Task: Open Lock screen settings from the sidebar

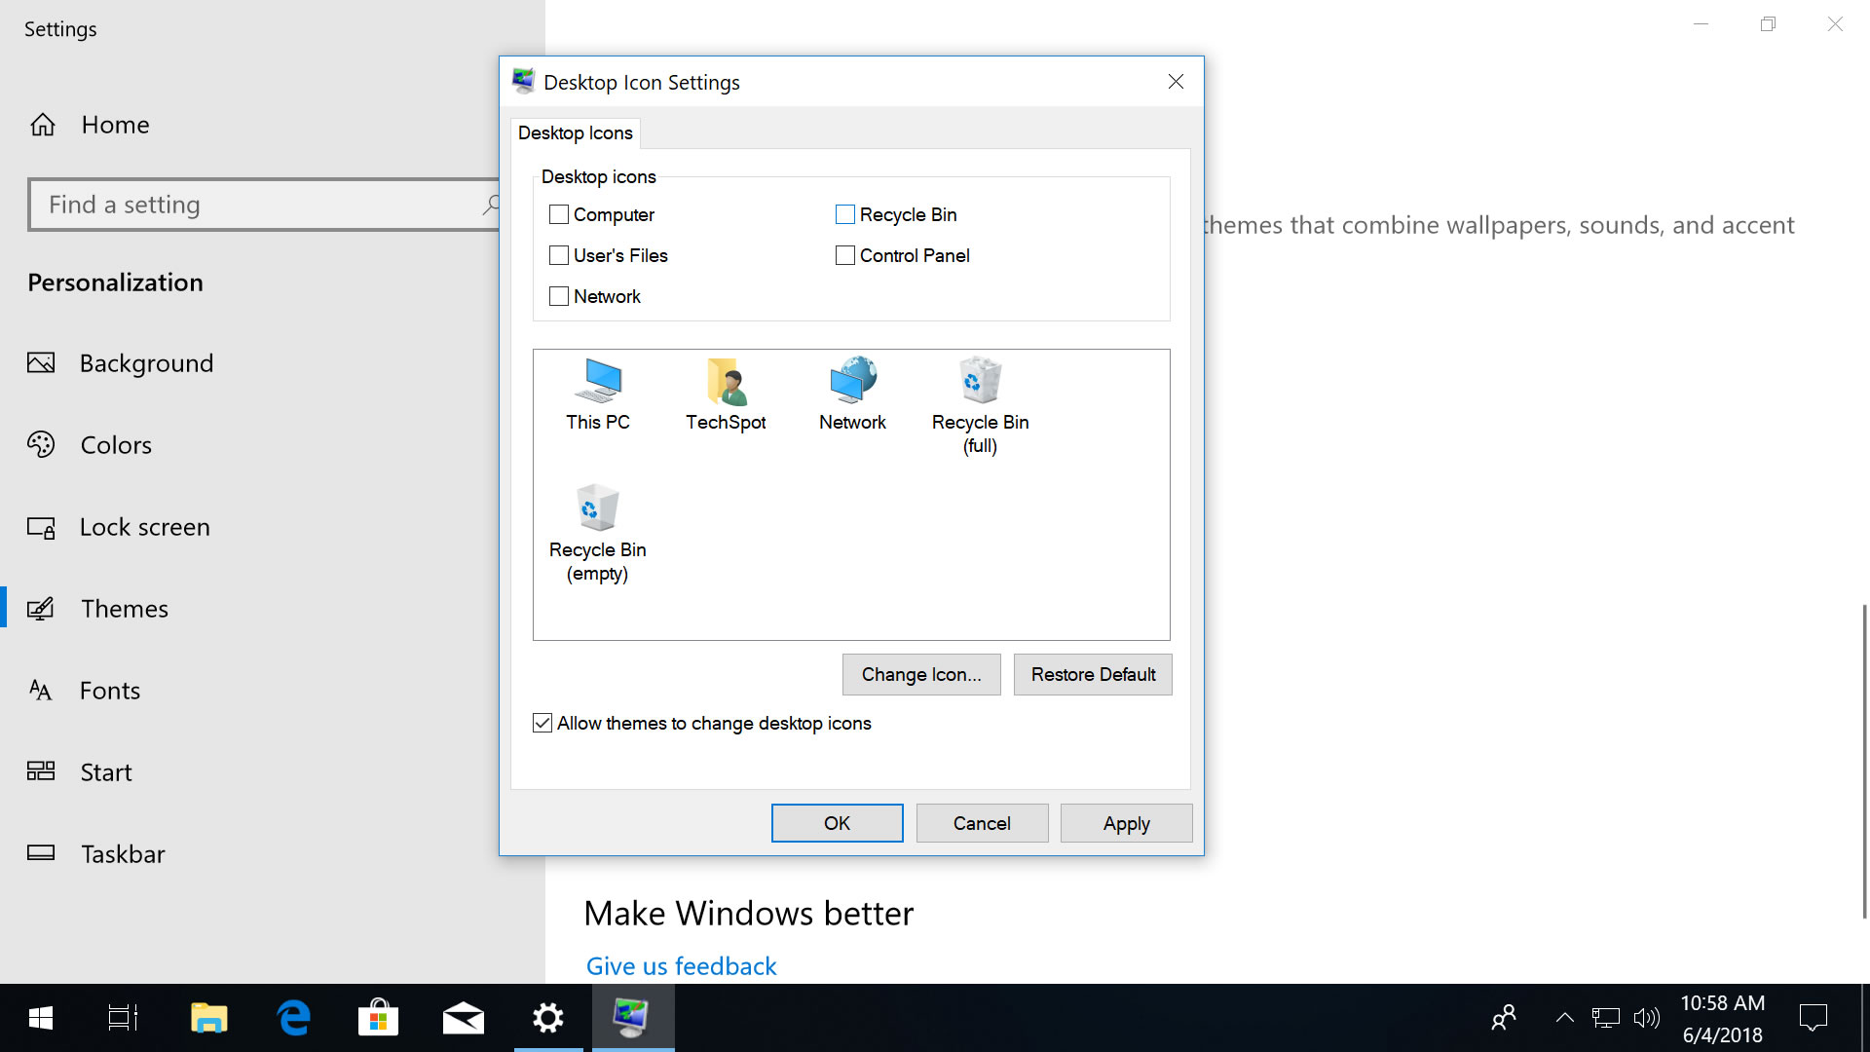Action: point(144,526)
